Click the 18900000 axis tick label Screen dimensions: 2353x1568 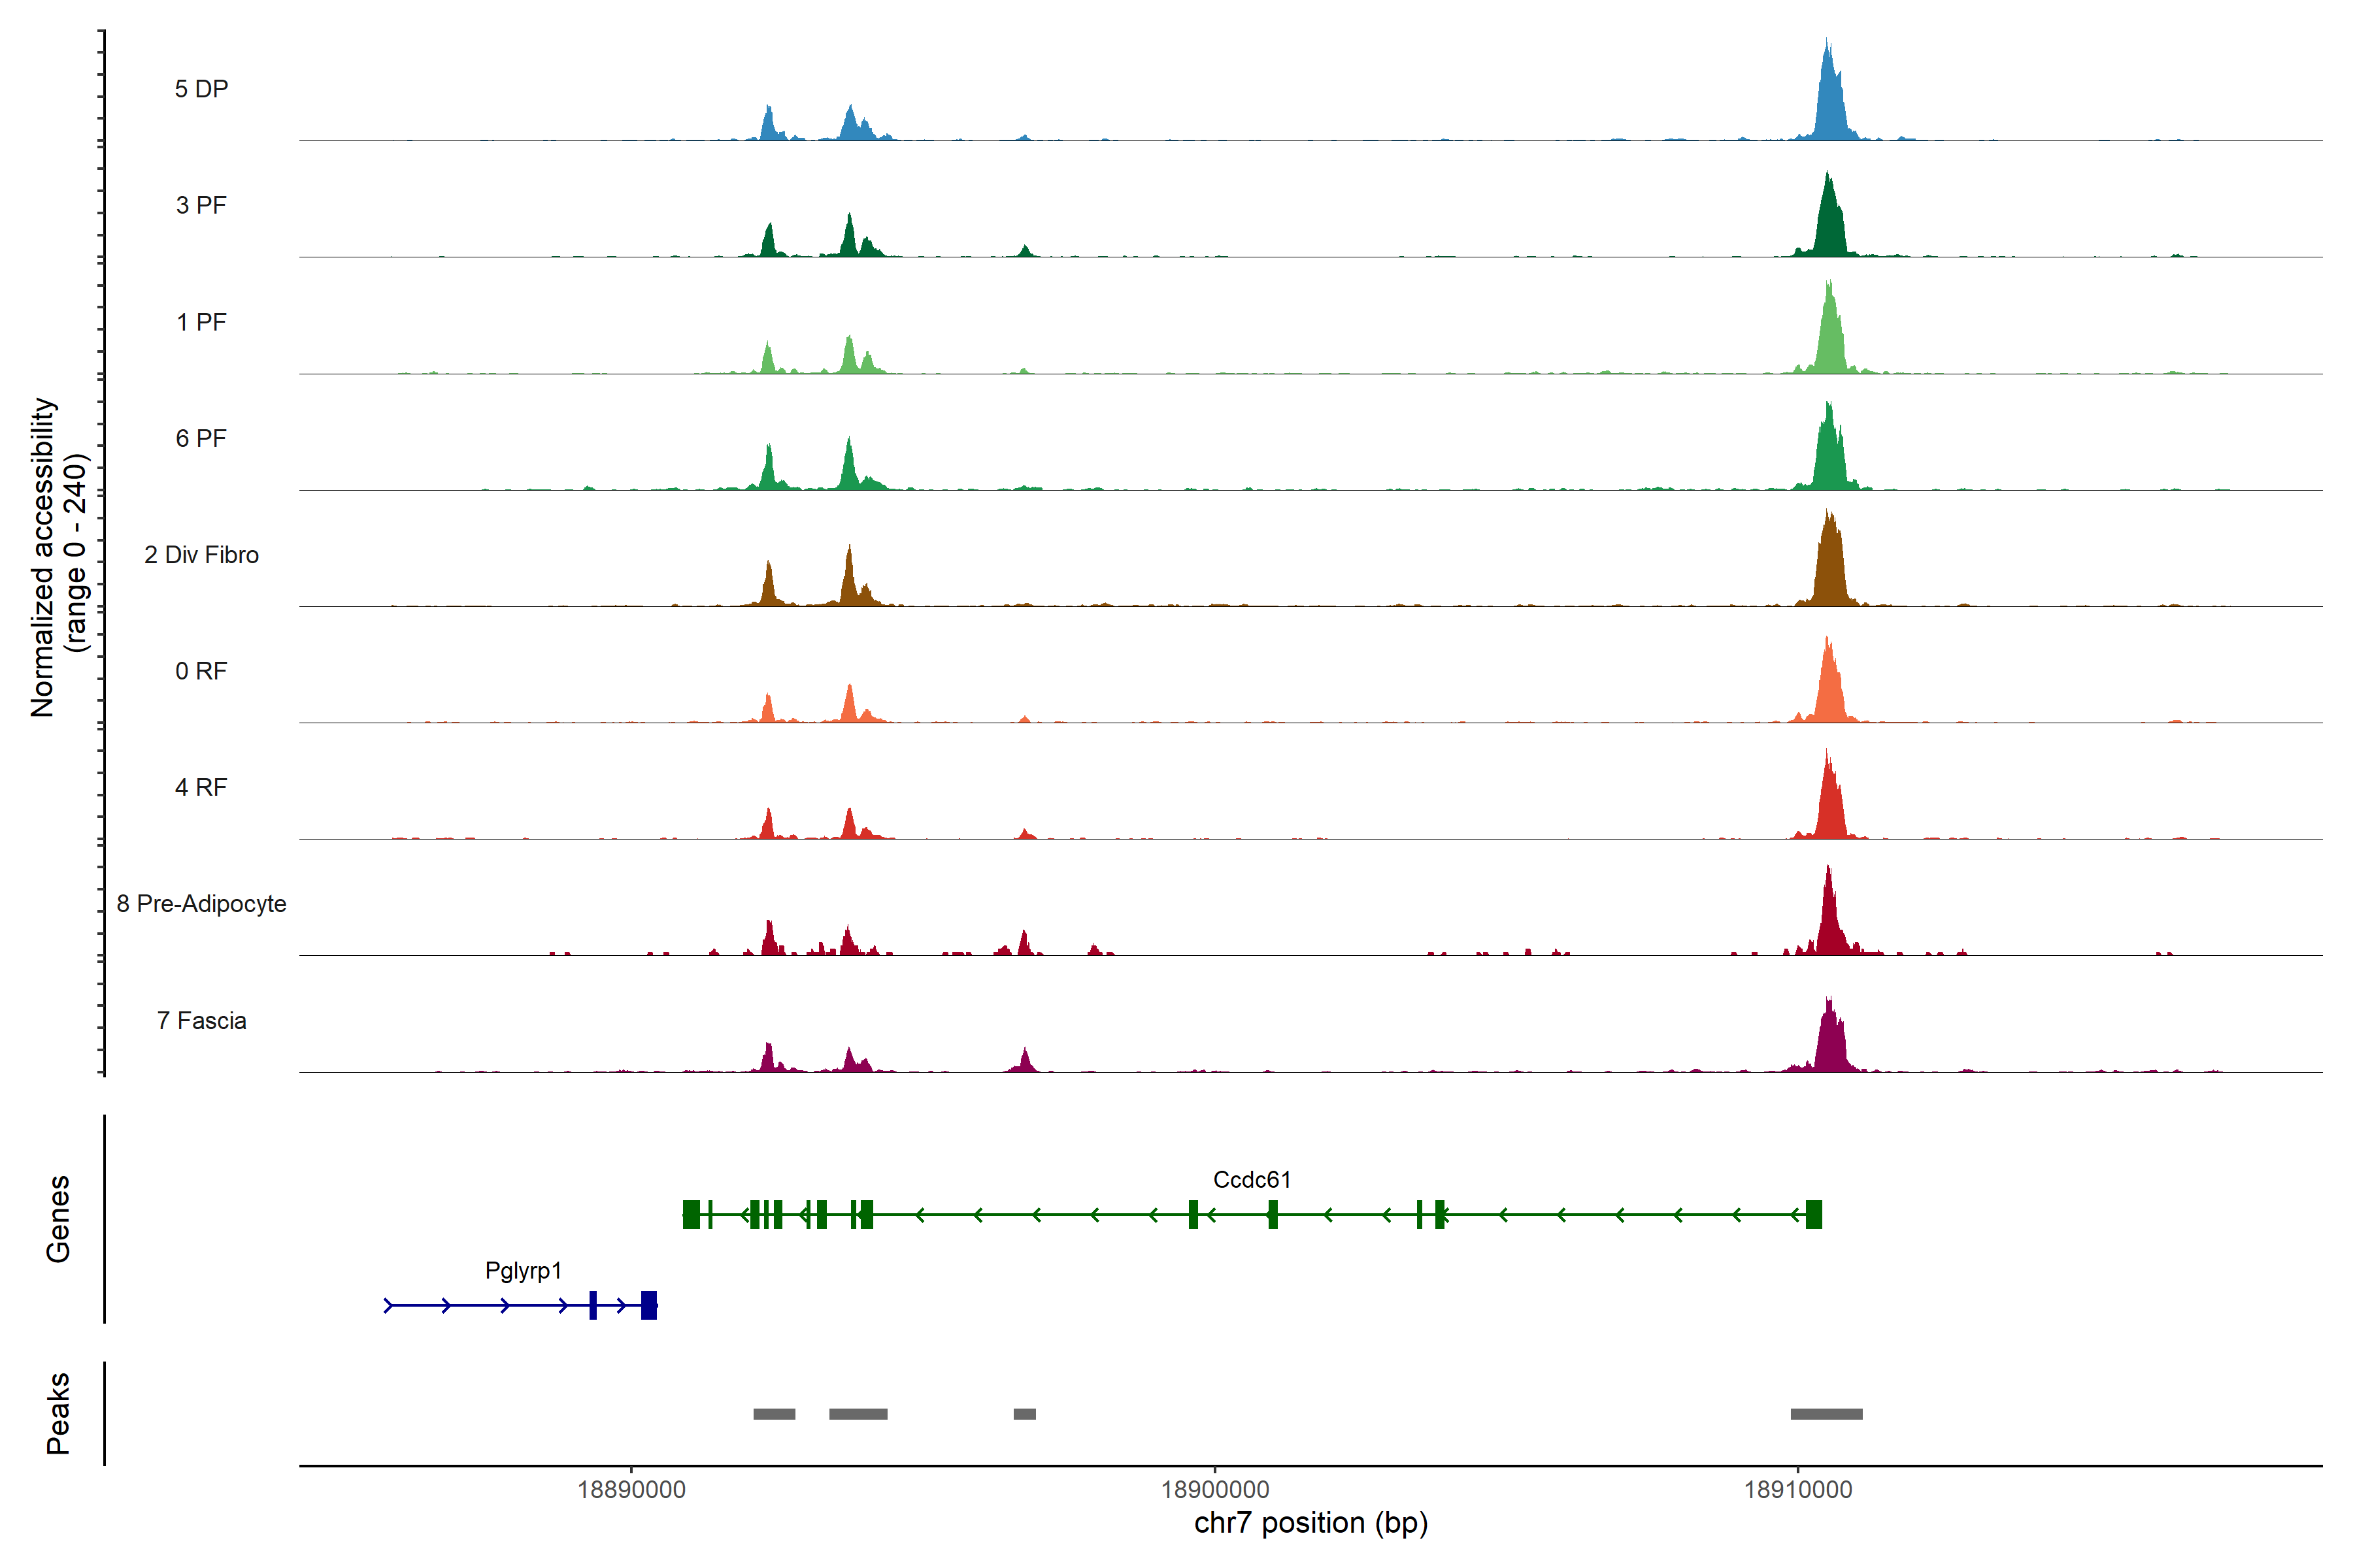(1214, 1490)
